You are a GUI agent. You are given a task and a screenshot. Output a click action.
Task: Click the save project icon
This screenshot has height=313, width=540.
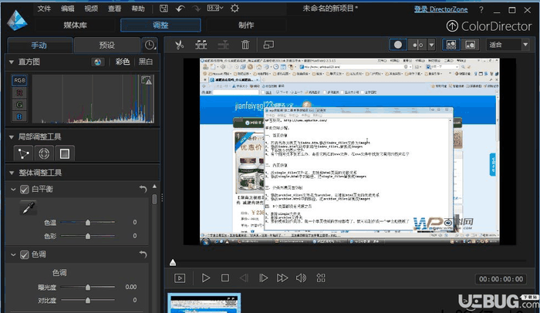[164, 8]
